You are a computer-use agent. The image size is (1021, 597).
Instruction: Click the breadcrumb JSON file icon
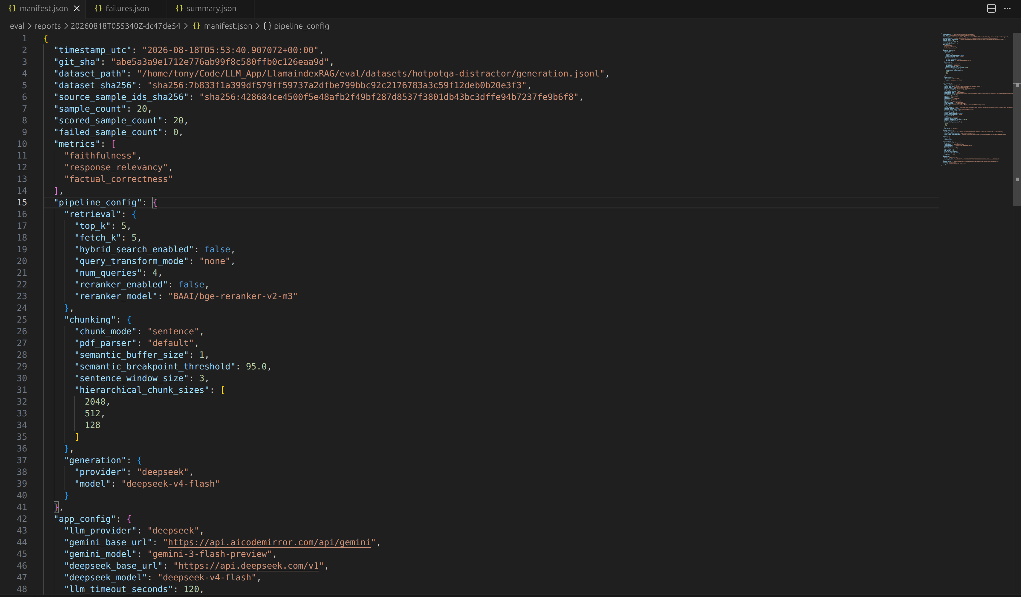(x=196, y=26)
